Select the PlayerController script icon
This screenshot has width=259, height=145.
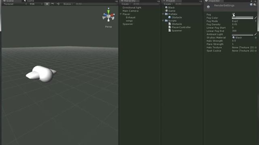tap(170, 27)
